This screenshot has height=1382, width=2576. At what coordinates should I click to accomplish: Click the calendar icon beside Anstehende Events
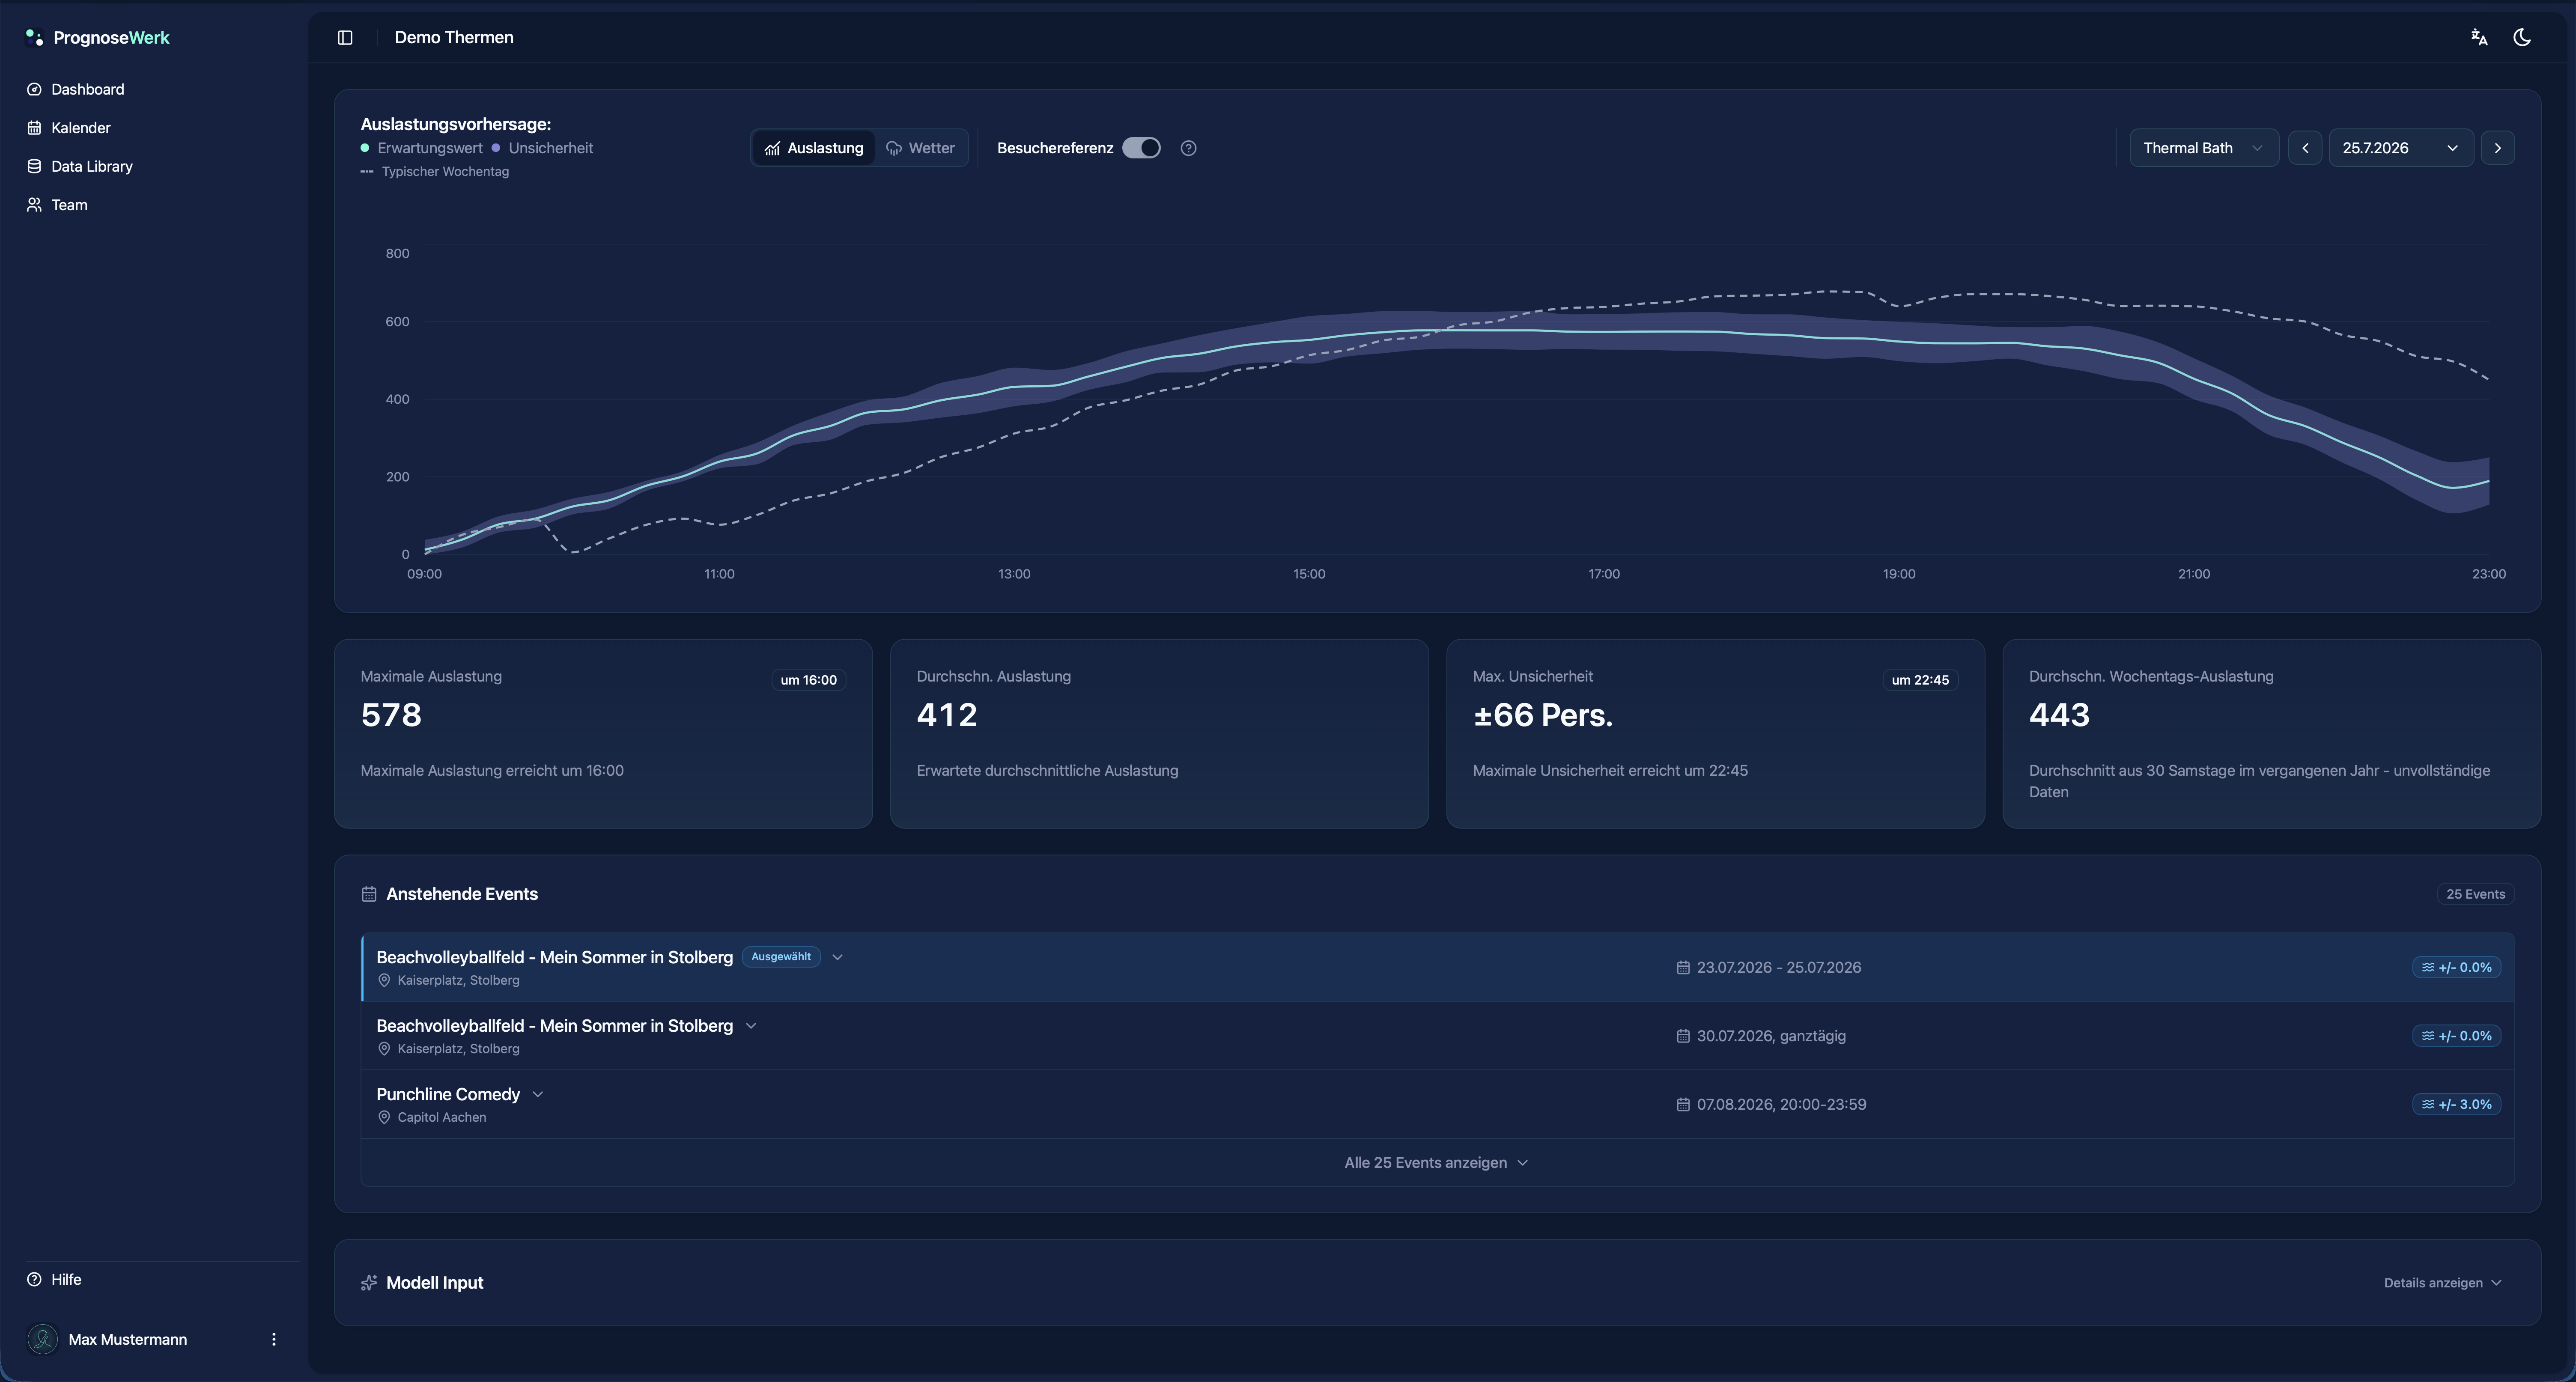(369, 894)
